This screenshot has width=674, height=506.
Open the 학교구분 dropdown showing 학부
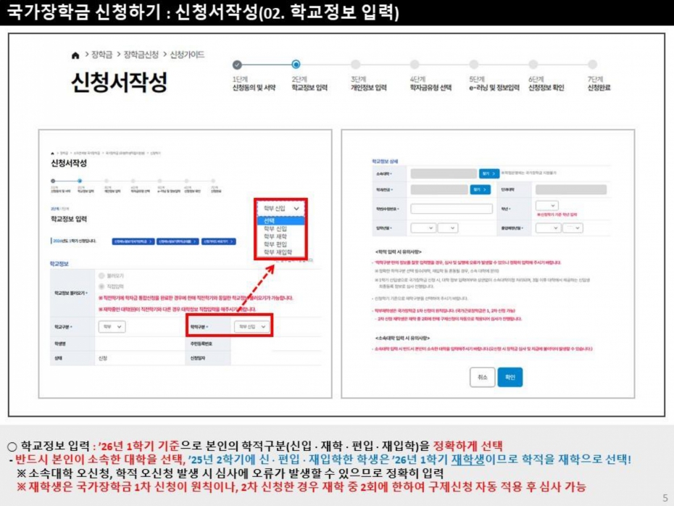110,327
